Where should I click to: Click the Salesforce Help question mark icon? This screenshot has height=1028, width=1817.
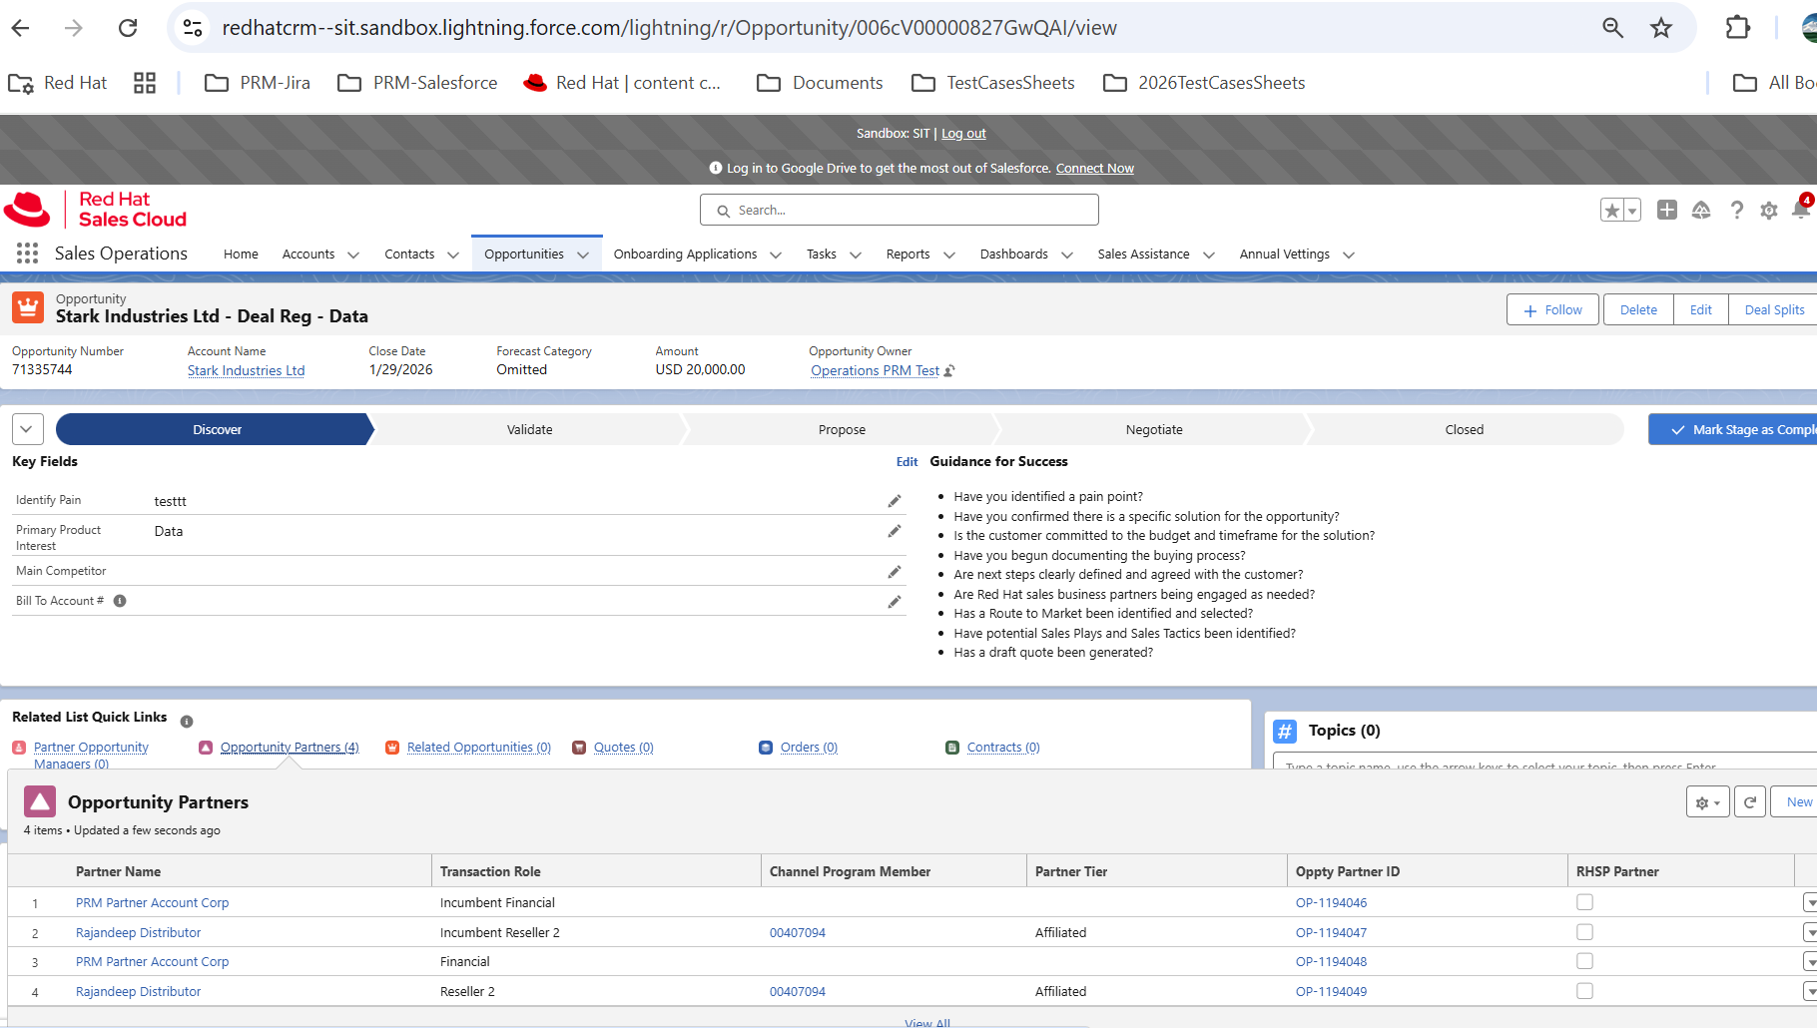1736,210
